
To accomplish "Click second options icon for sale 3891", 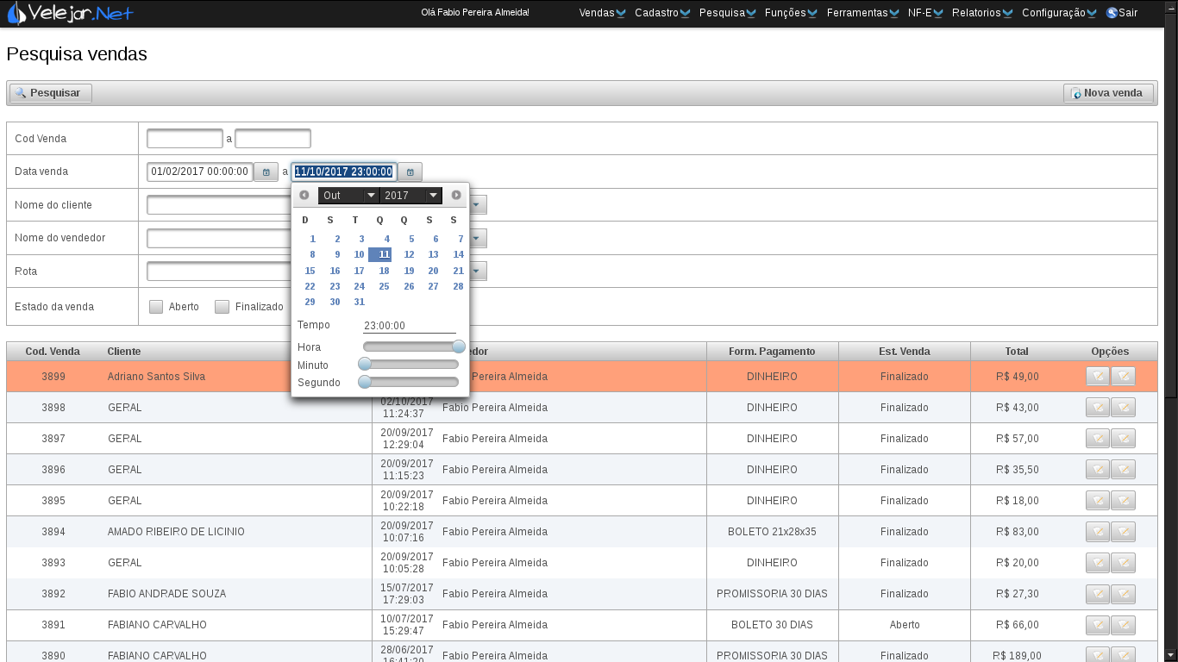I will 1123,625.
